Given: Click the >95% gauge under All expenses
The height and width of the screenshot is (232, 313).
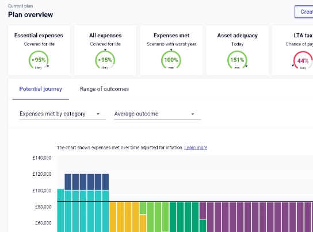Looking at the screenshot, I should pyautogui.click(x=105, y=60).
